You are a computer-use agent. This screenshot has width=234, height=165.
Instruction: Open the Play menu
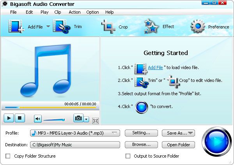tap(44, 12)
